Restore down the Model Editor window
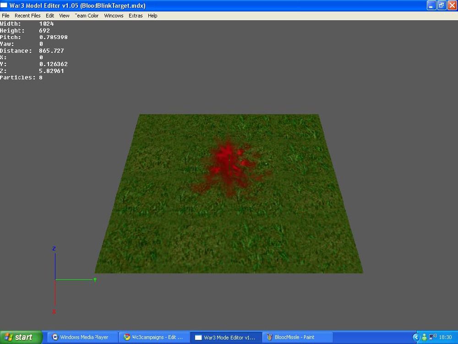 point(442,5)
